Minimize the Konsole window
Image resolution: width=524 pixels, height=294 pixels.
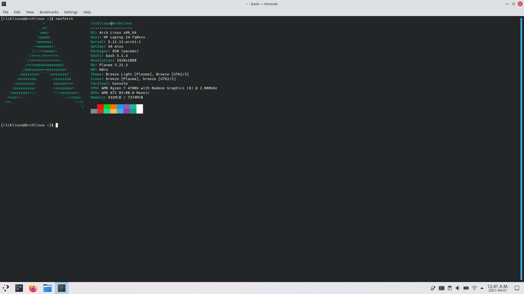(x=507, y=4)
